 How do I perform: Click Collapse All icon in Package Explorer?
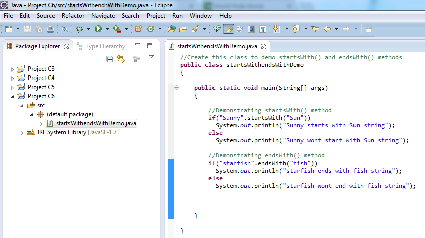tap(109, 59)
